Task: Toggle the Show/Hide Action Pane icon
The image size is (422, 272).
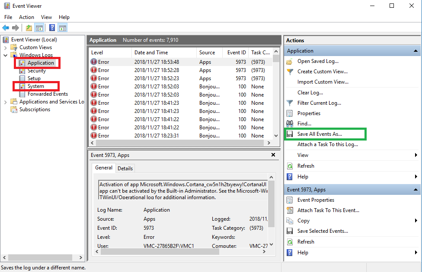Action: [x=63, y=28]
